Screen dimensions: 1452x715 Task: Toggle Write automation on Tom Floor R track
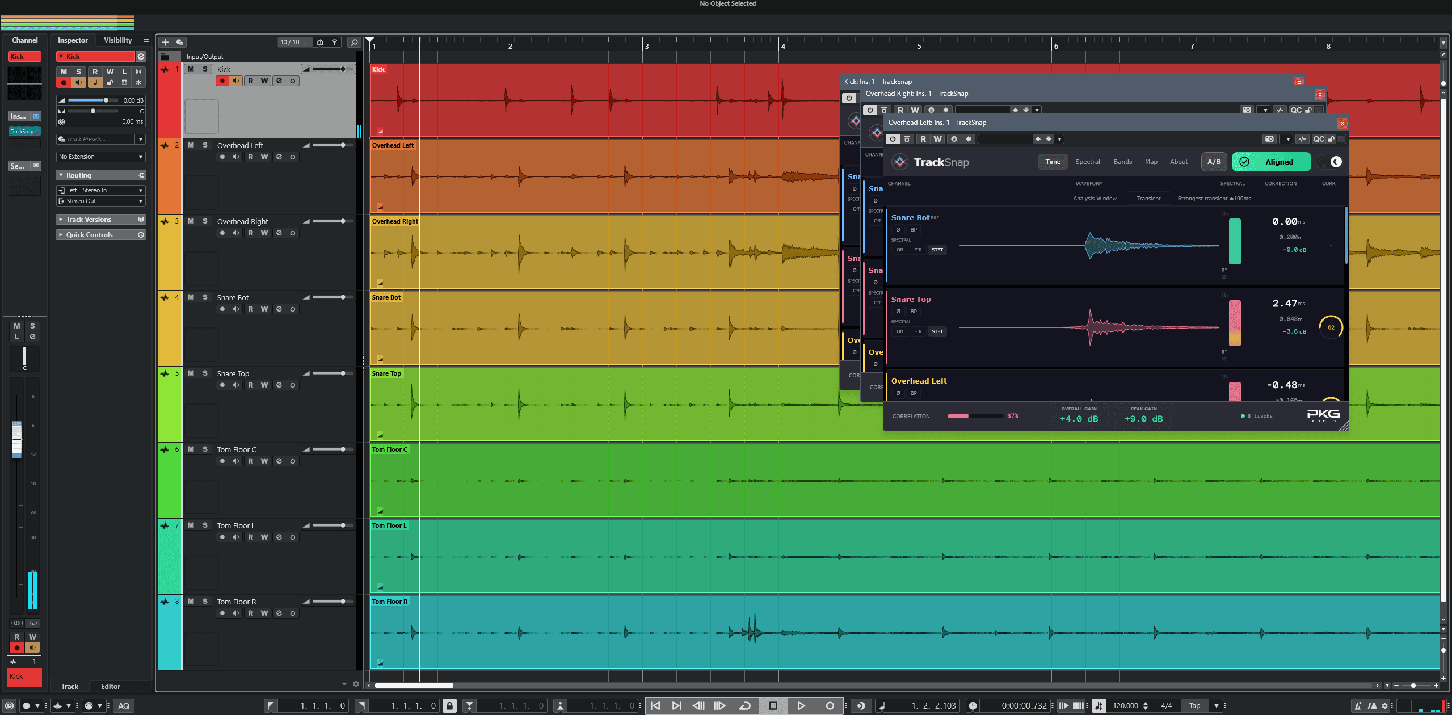pyautogui.click(x=264, y=613)
